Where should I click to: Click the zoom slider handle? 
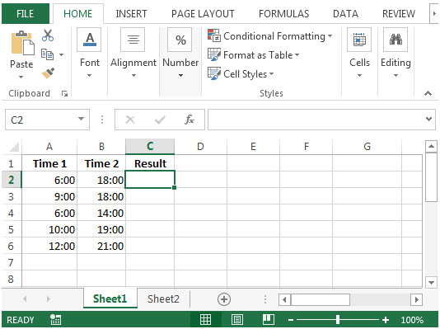(x=338, y=319)
